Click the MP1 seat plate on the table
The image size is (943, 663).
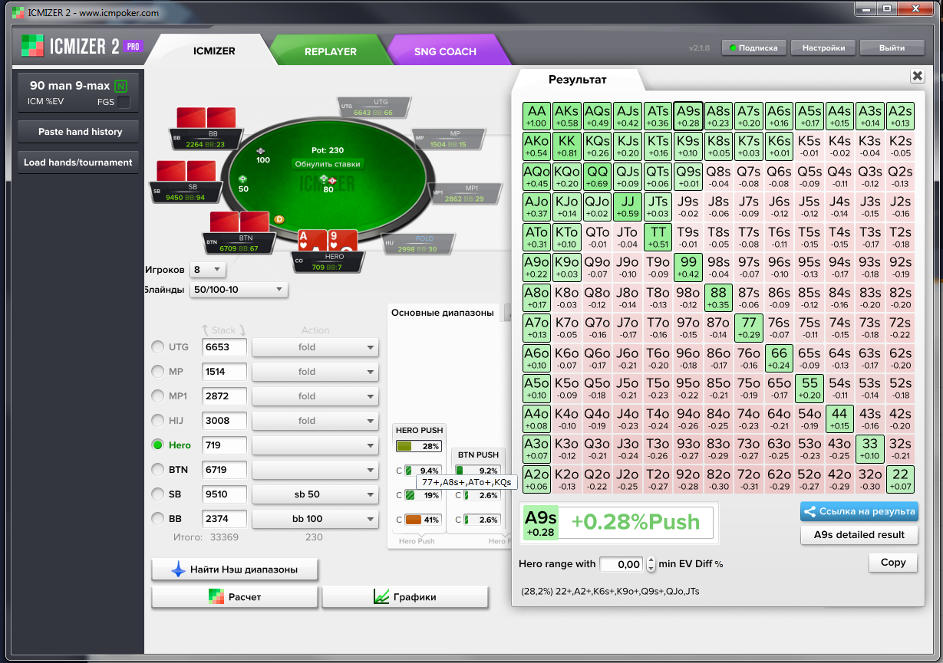464,193
